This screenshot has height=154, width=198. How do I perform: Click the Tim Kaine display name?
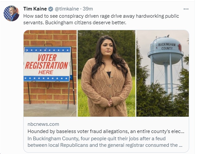point(35,9)
